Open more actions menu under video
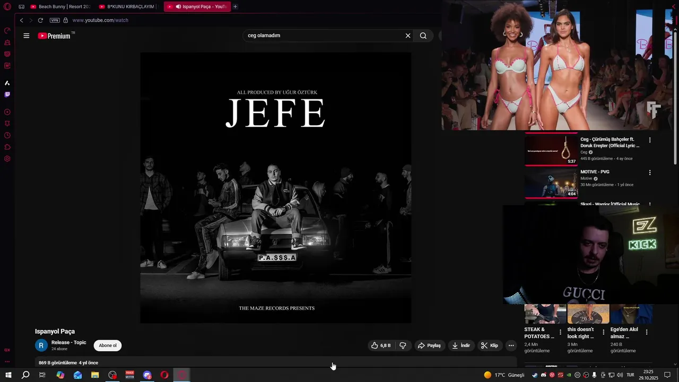Viewport: 679px width, 382px height. [x=511, y=345]
